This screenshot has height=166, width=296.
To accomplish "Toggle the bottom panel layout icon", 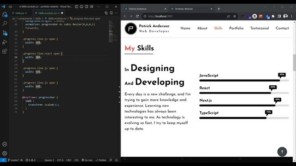I will tap(81, 6).
